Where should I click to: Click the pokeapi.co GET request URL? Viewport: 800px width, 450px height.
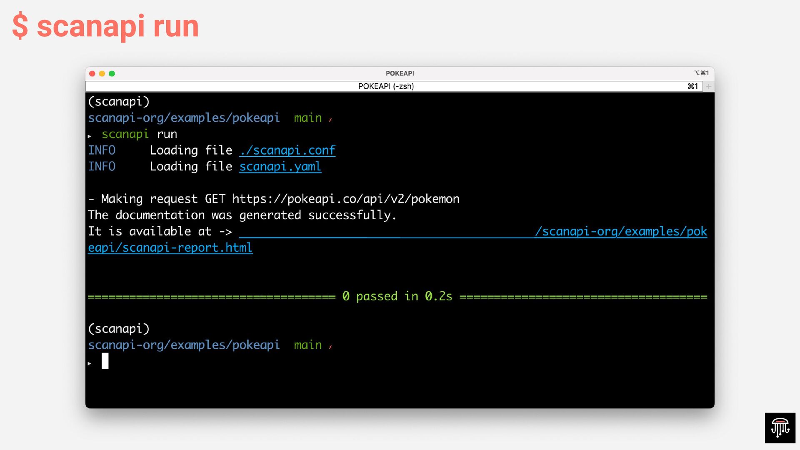pos(345,199)
